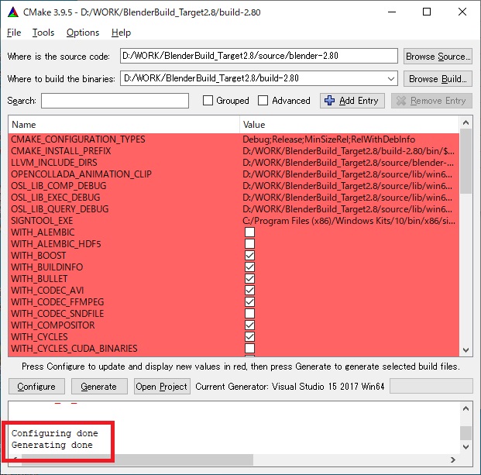This screenshot has height=475, width=481.
Task: Click the Add Entry button label
Action: (359, 101)
